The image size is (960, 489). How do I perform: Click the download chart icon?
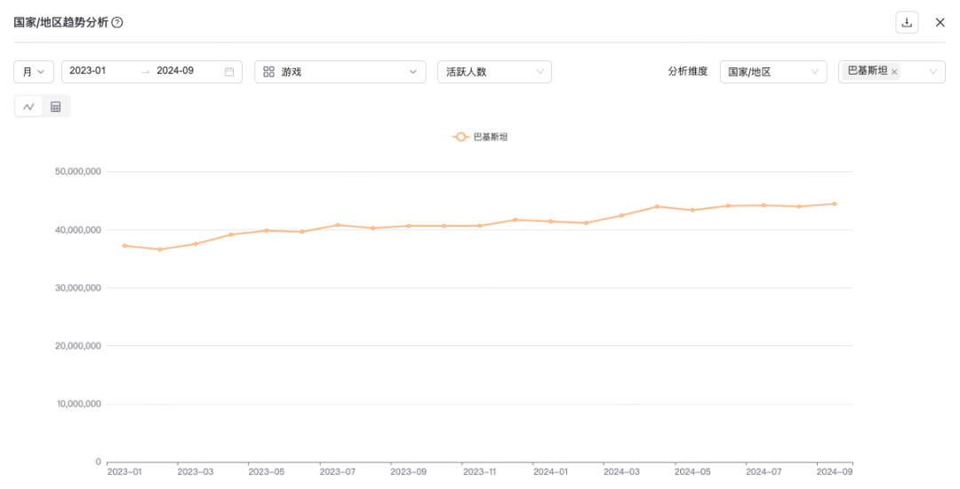(x=907, y=23)
